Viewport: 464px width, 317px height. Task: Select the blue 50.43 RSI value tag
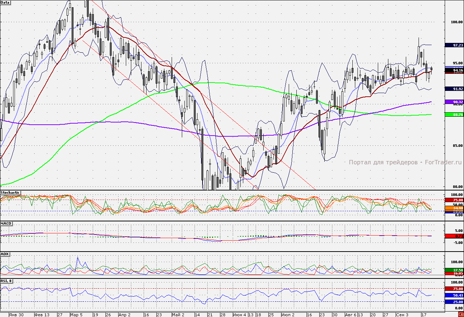coord(454,295)
